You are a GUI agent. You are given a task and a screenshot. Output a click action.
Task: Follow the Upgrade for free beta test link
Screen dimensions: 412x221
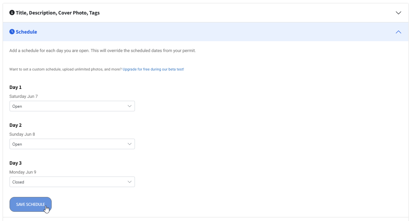pyautogui.click(x=153, y=69)
